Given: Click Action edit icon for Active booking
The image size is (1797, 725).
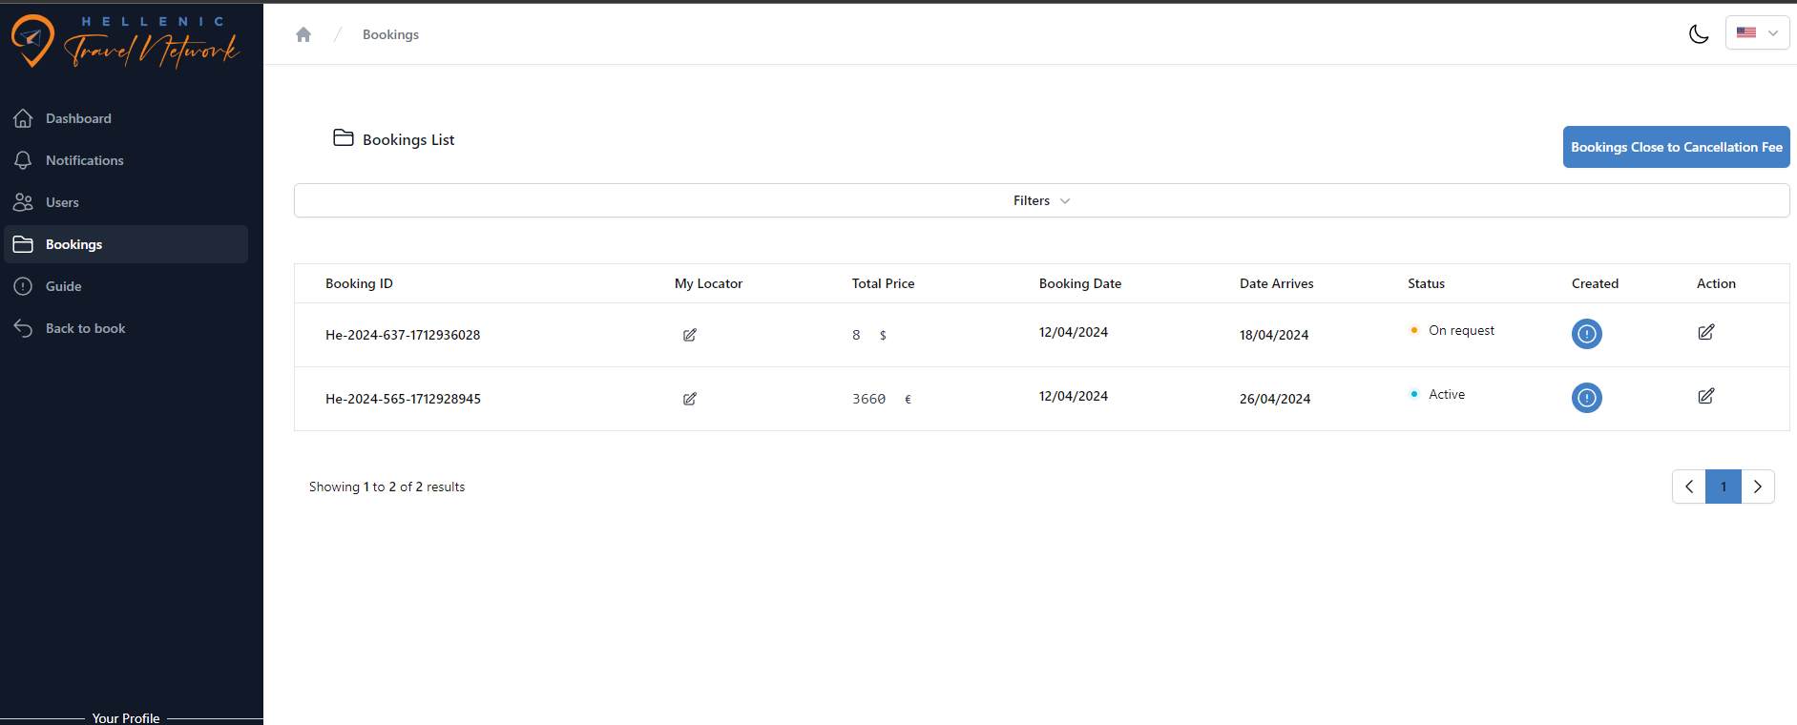Looking at the screenshot, I should click(x=1706, y=396).
